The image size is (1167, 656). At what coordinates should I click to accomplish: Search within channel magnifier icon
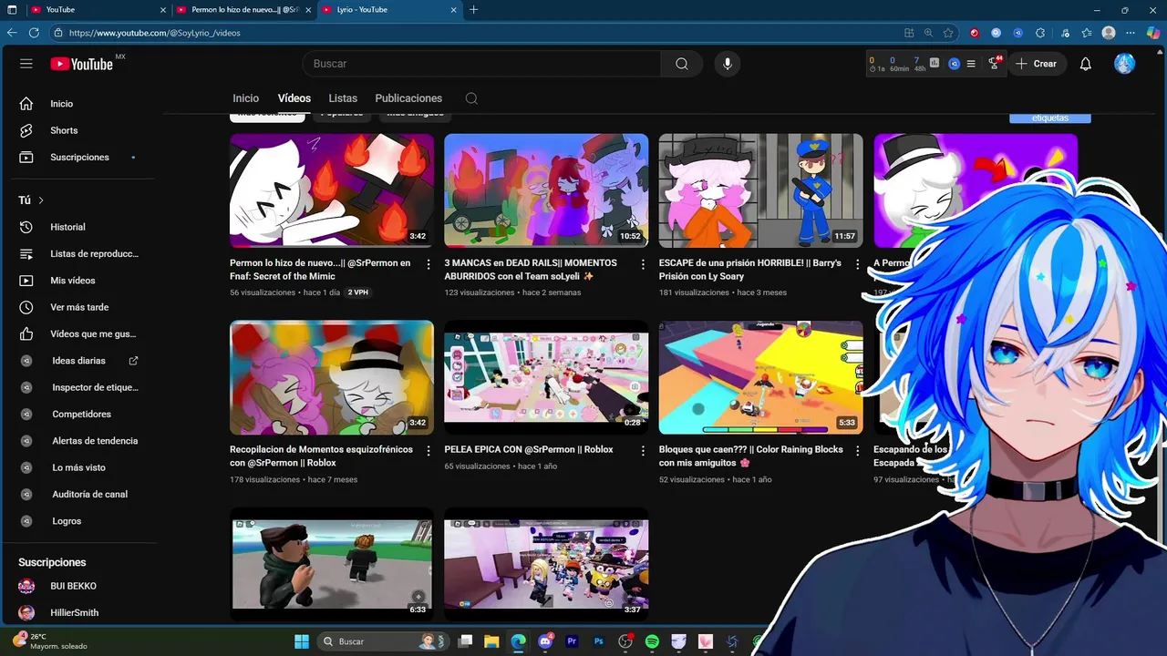tap(471, 98)
